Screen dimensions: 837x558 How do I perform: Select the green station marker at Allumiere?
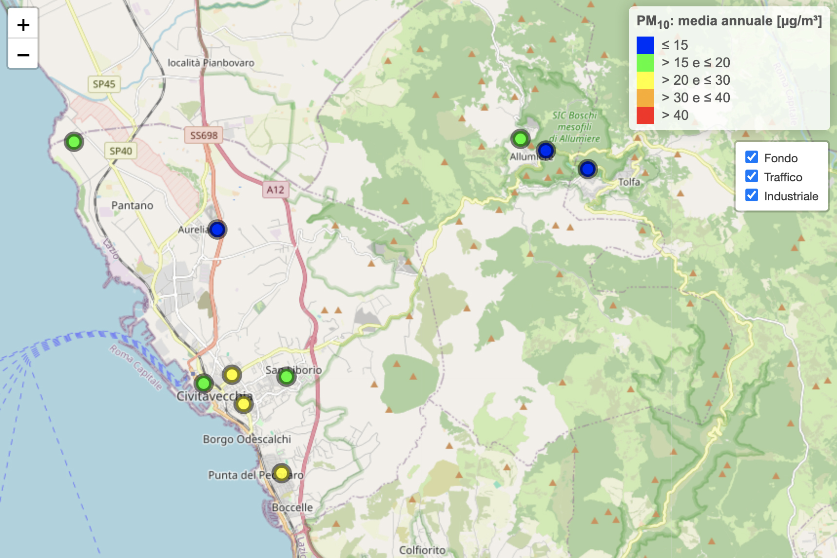pyautogui.click(x=520, y=139)
